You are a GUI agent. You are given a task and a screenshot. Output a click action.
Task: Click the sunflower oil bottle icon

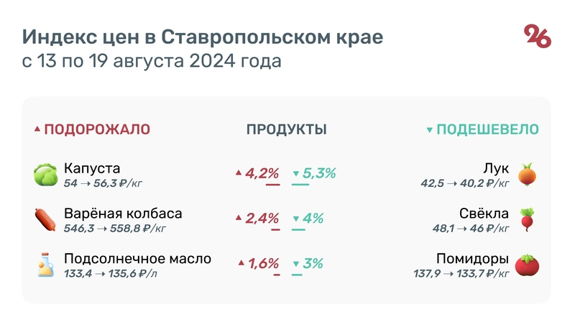click(x=45, y=265)
